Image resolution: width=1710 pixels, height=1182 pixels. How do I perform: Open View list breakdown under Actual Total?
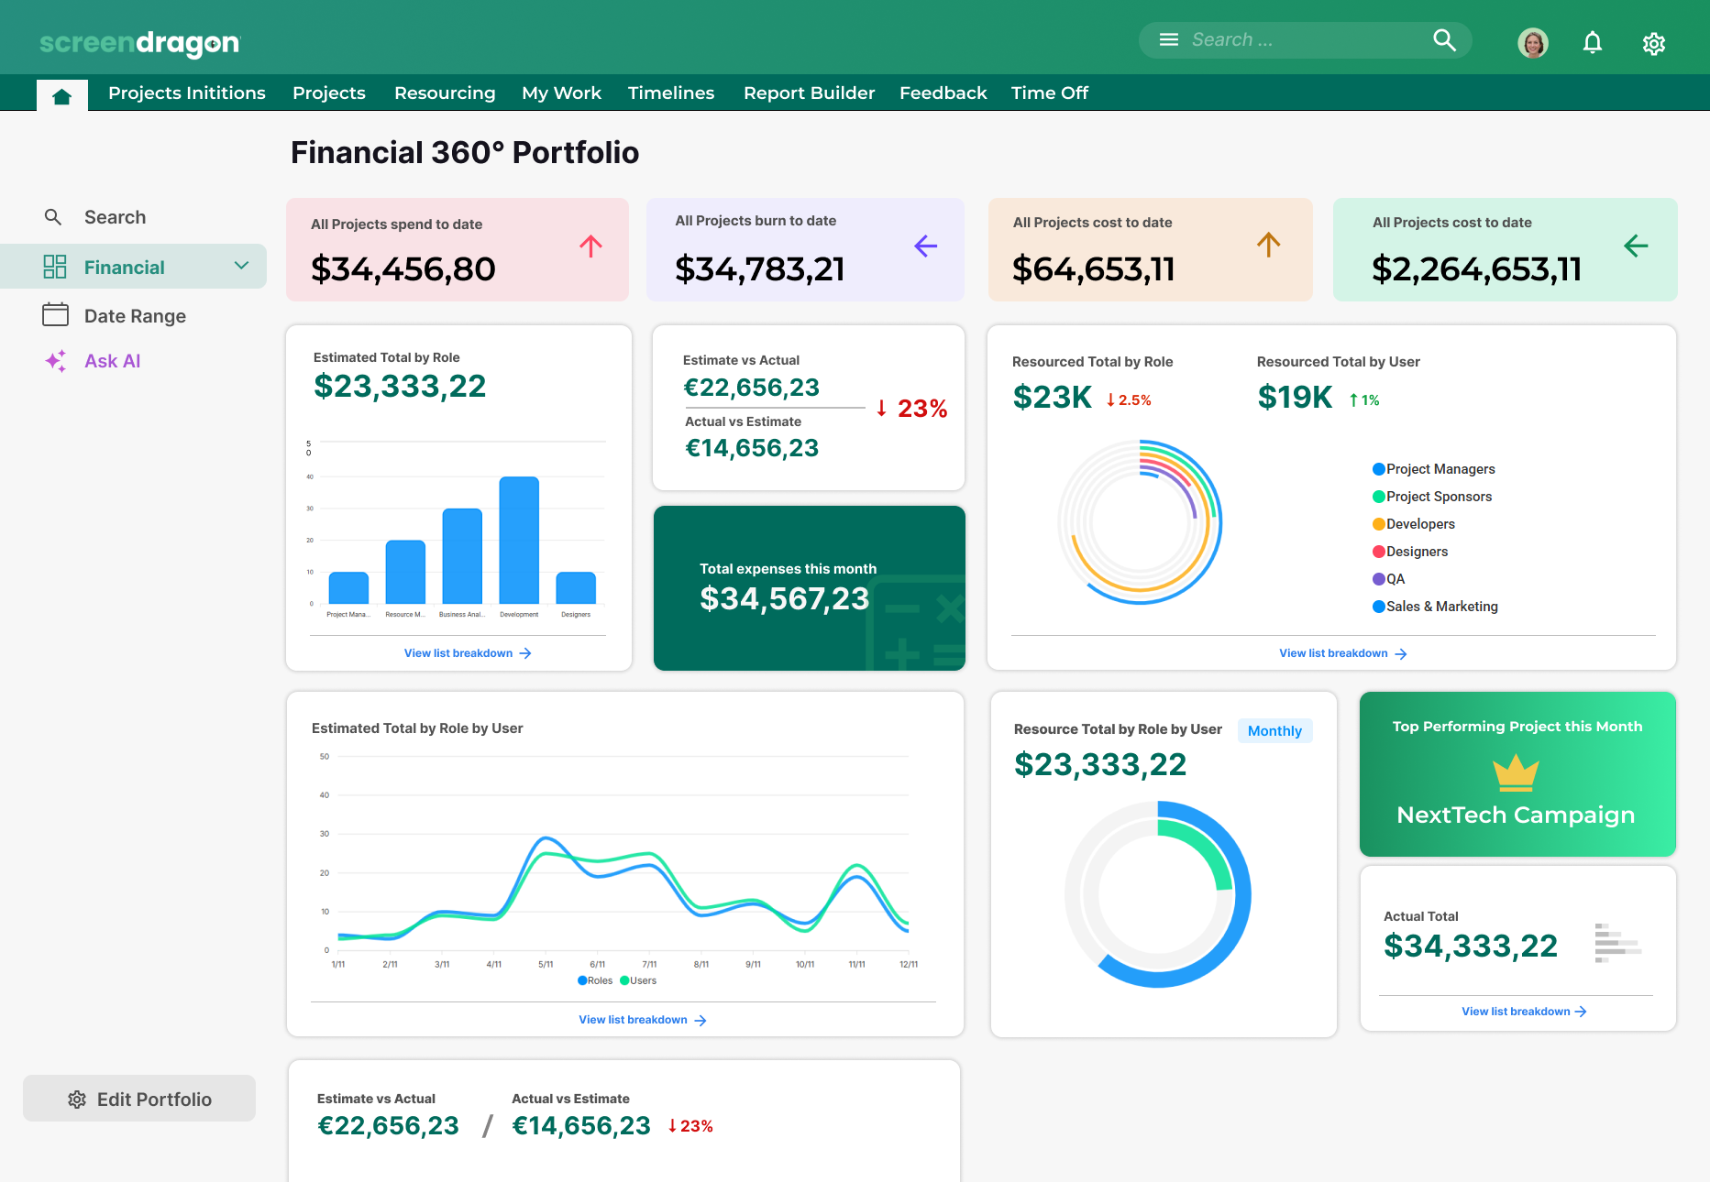[1523, 1012]
